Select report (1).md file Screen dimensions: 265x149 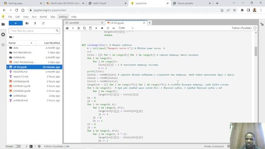point(34,77)
